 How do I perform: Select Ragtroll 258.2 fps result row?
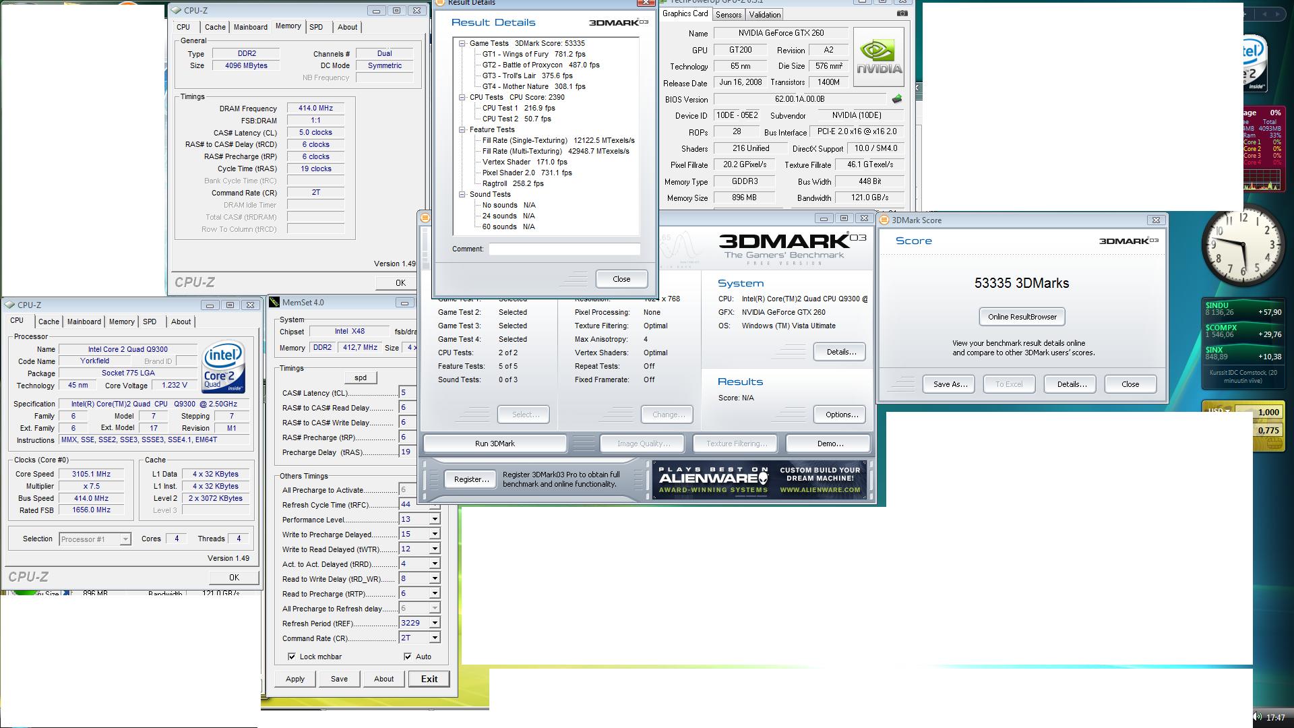pyautogui.click(x=513, y=183)
